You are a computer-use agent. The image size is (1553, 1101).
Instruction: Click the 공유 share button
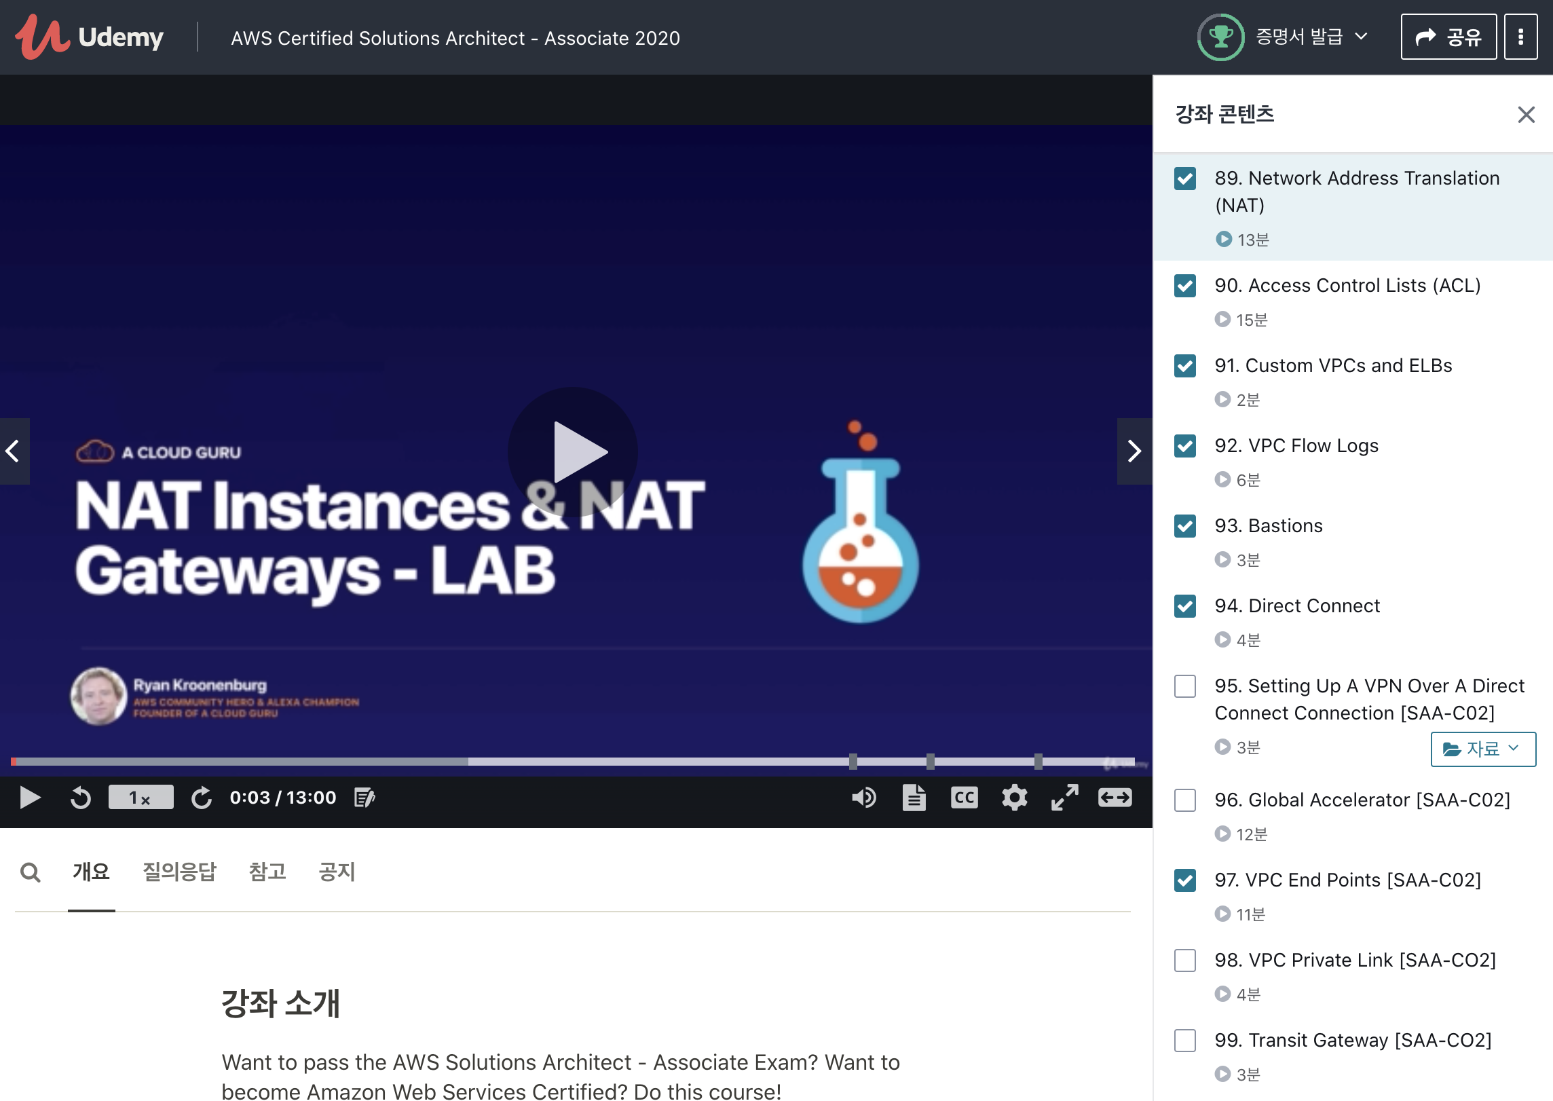[1448, 37]
